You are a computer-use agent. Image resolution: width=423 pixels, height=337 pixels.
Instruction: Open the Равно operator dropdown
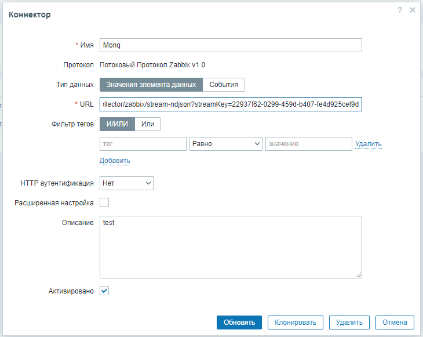pos(226,144)
